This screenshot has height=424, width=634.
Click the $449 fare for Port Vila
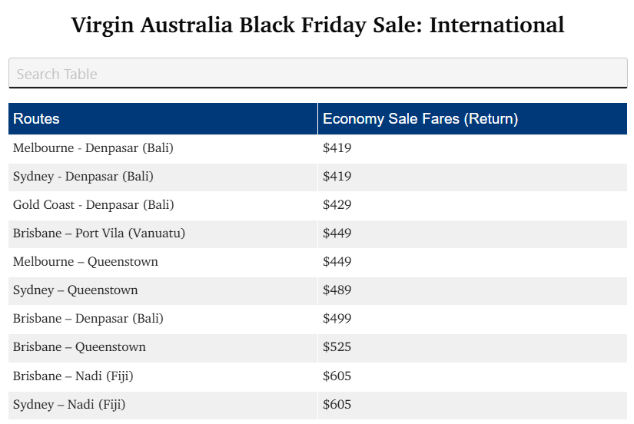coord(337,234)
